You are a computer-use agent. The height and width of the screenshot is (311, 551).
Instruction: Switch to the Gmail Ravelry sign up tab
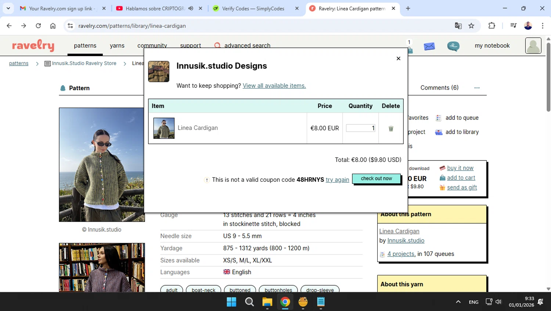(62, 8)
